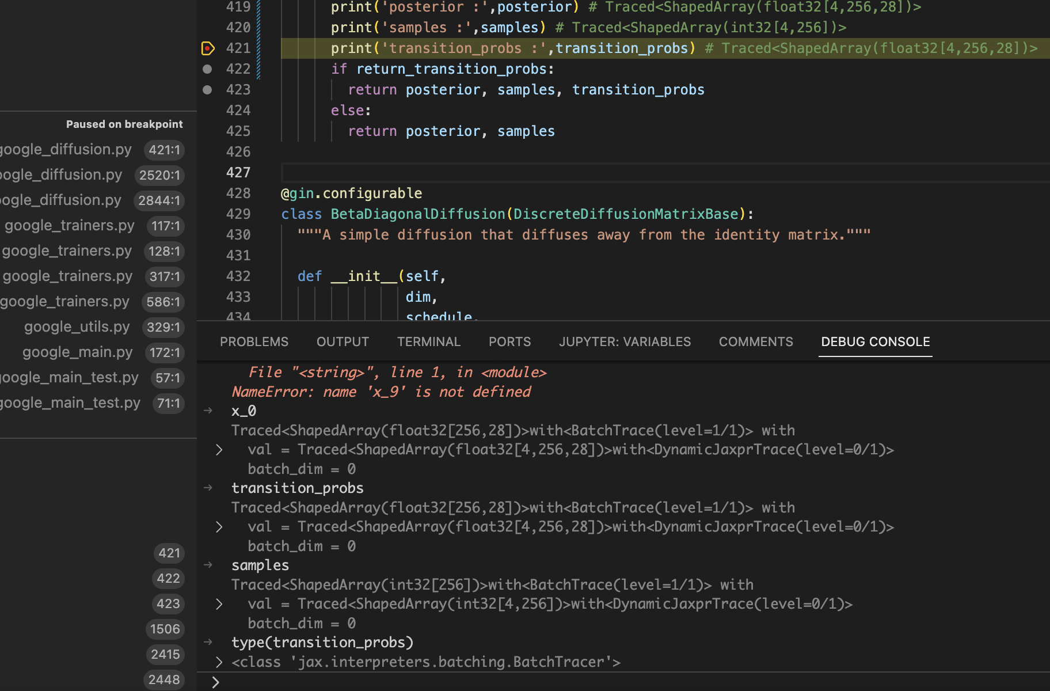Expand the transition_probs value details
The width and height of the screenshot is (1050, 691).
pyautogui.click(x=219, y=526)
